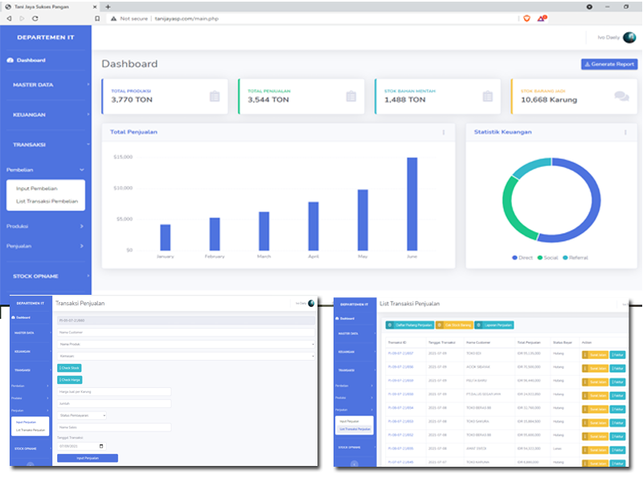Screen dimensions: 643x482
Task: Click the Nama Customer input field
Action: [x=186, y=332]
